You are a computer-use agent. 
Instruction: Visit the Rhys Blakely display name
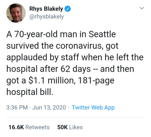point(46,9)
